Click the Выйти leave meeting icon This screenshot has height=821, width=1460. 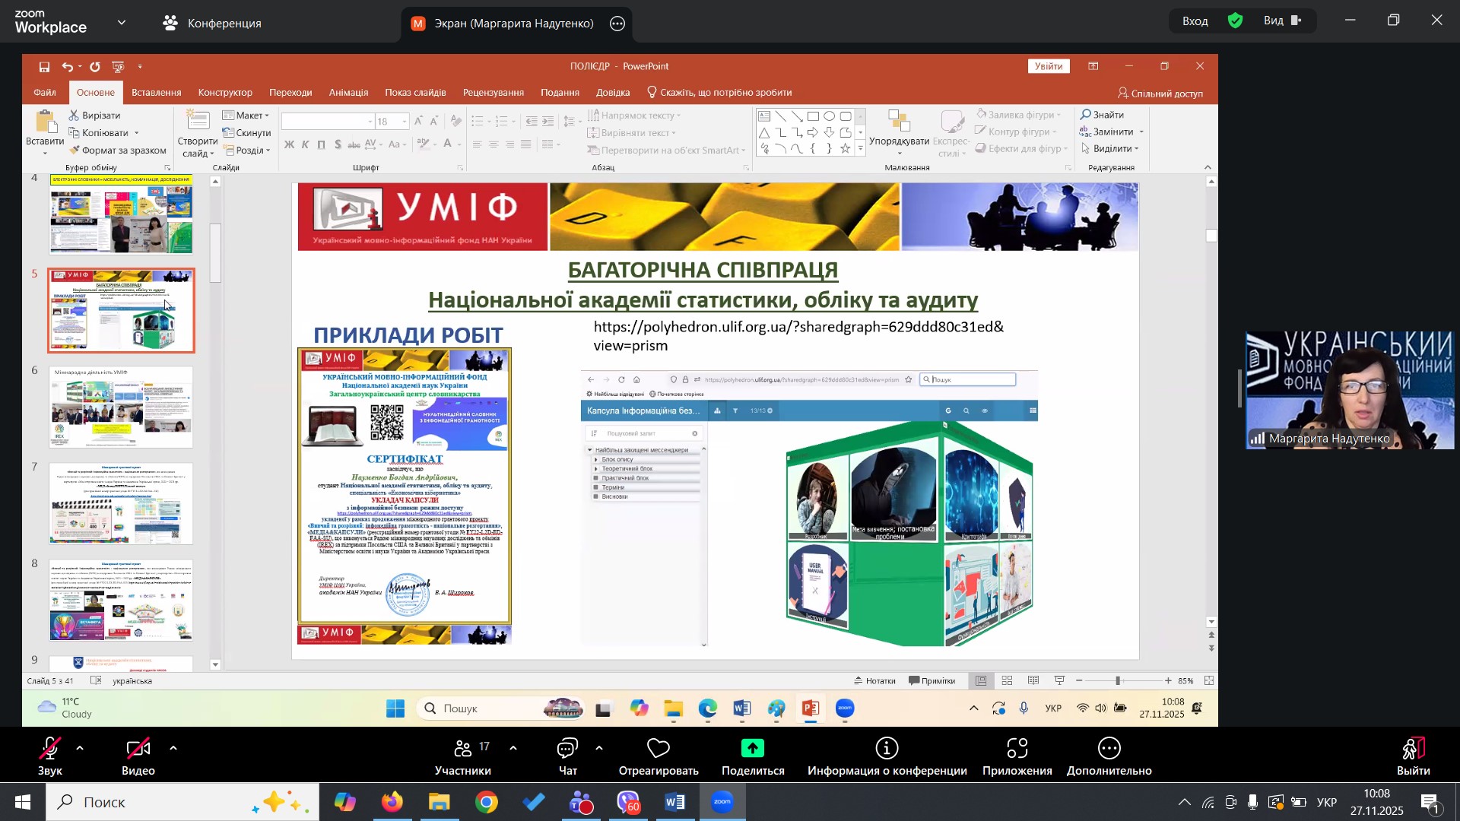pyautogui.click(x=1413, y=749)
